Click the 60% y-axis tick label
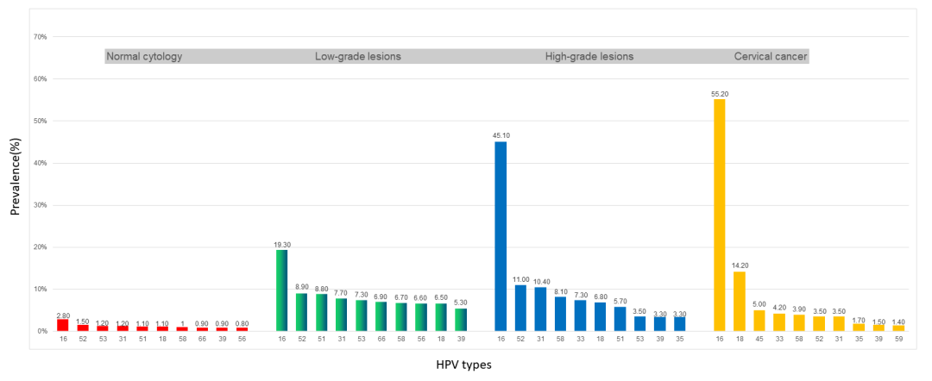 [41, 79]
